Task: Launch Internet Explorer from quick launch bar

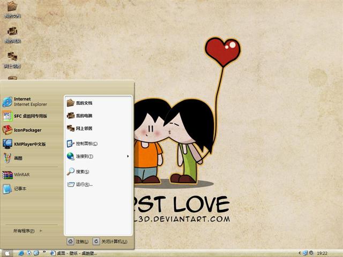Action: pos(21,253)
